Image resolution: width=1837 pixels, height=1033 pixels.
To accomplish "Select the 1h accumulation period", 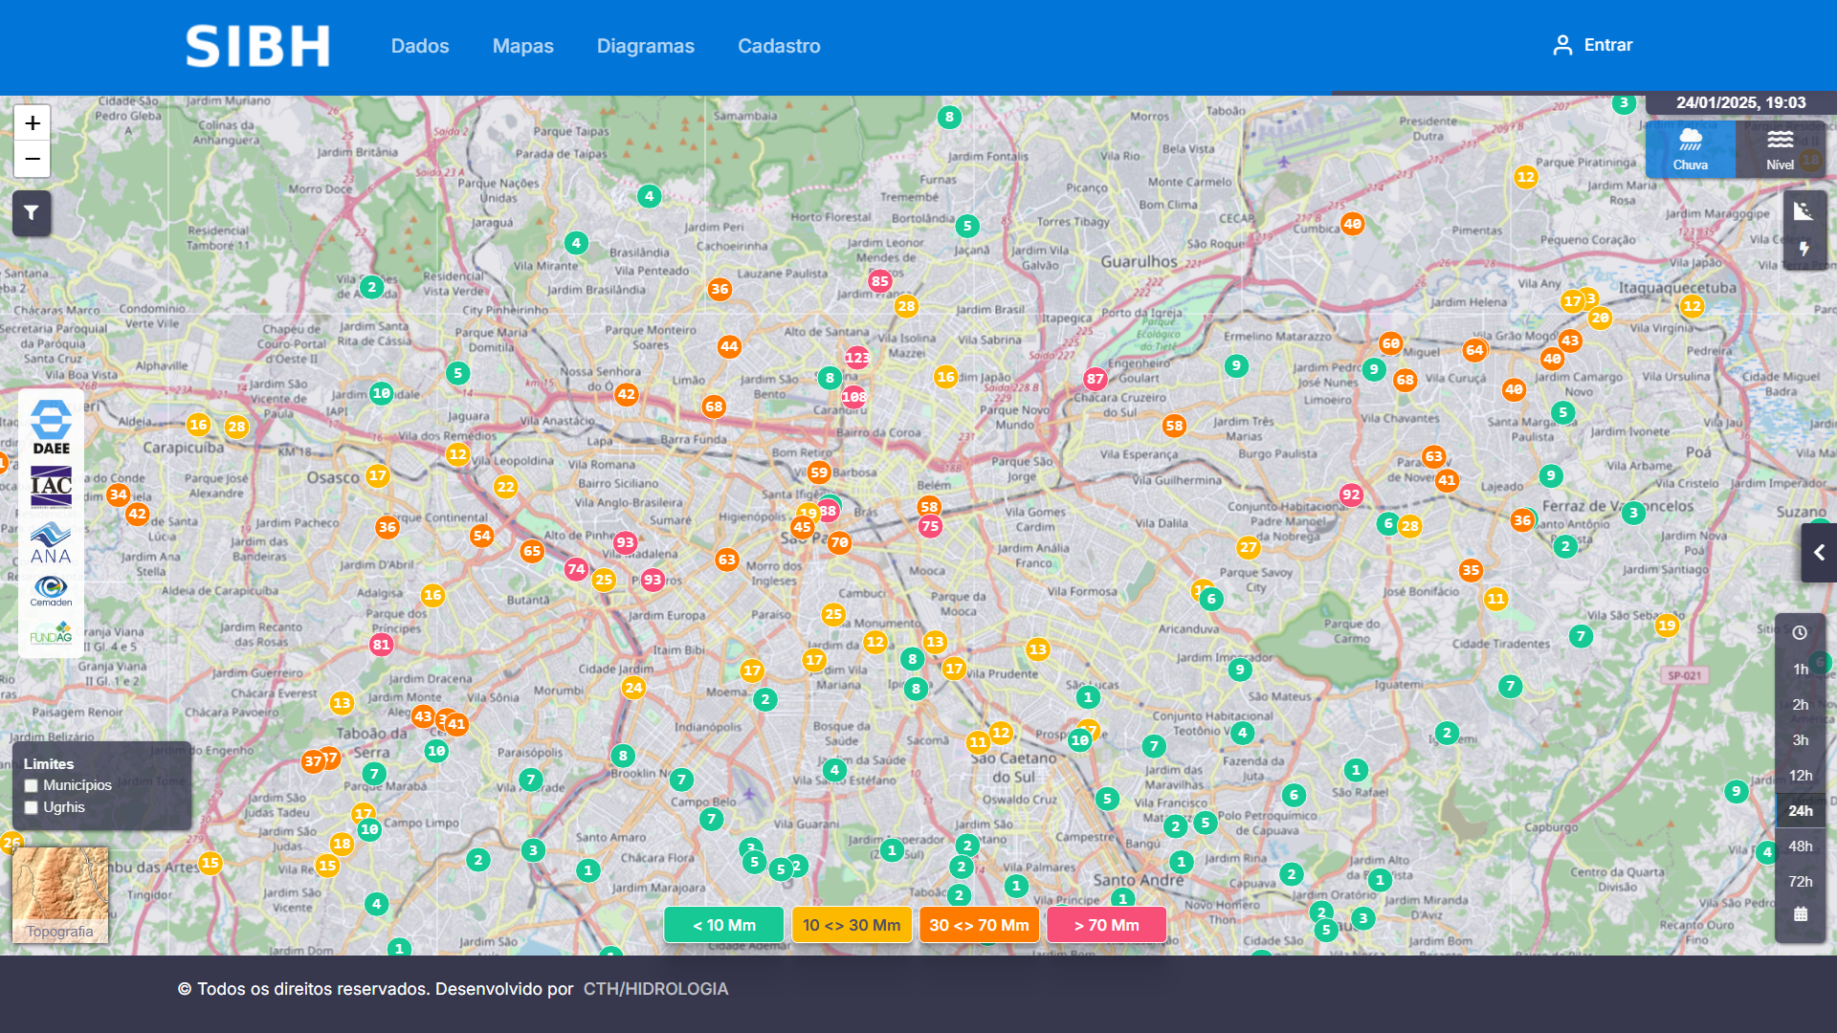I will coord(1800,669).
